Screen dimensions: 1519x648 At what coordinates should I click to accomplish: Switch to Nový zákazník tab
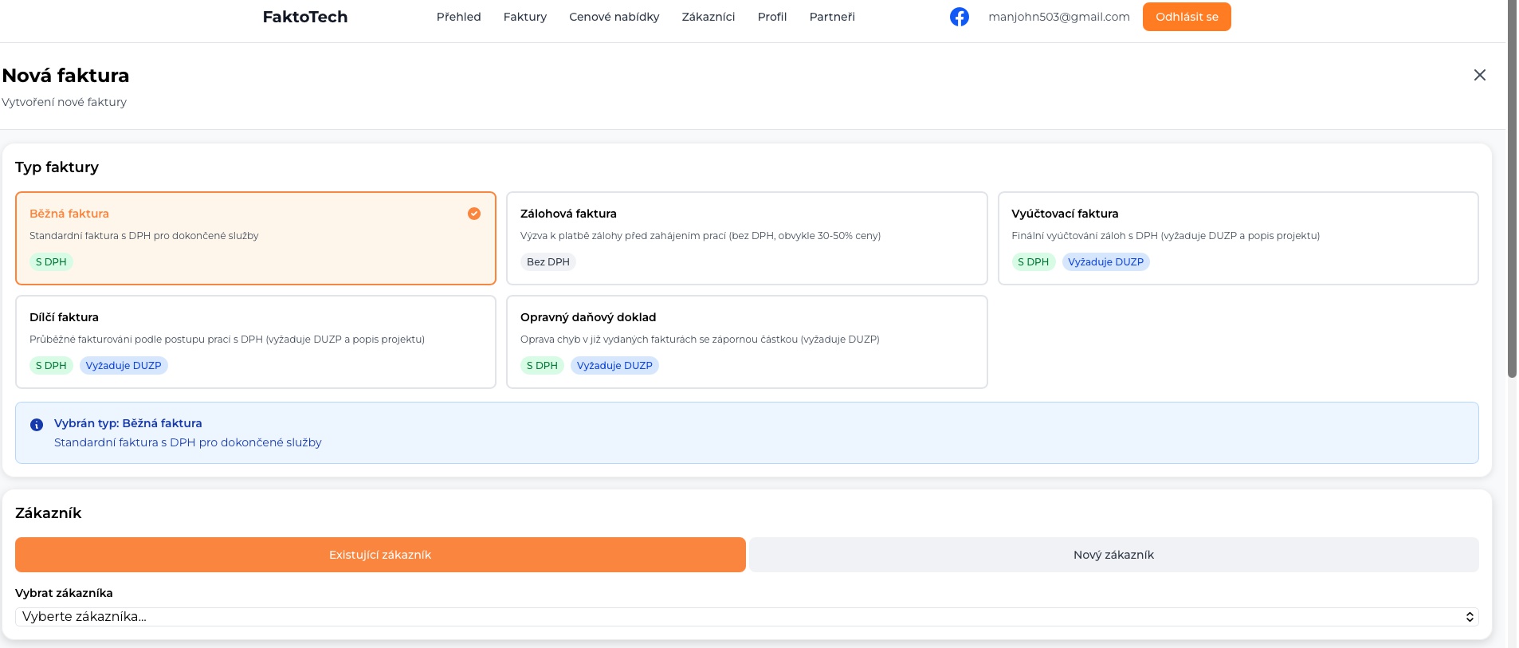(1113, 555)
